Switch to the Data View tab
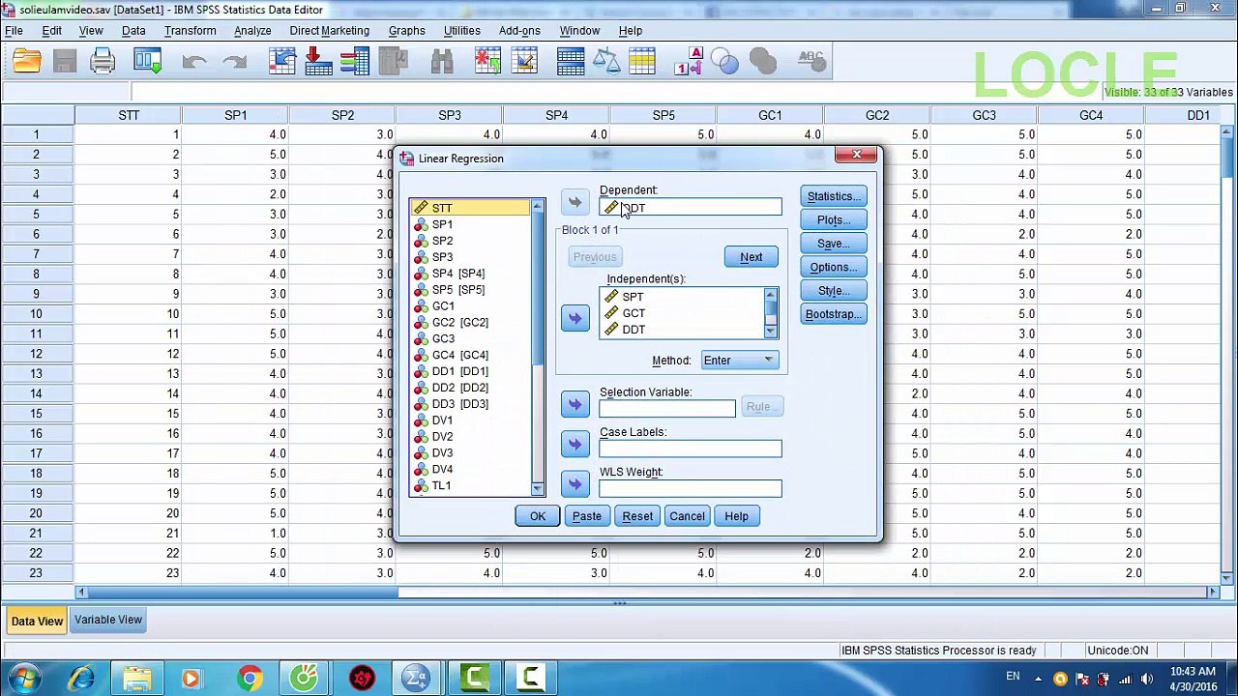 (x=37, y=621)
